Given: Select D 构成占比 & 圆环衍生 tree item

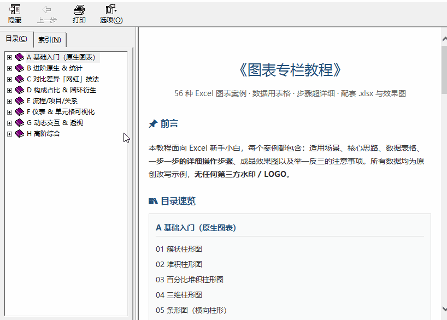Looking at the screenshot, I should tap(61, 90).
